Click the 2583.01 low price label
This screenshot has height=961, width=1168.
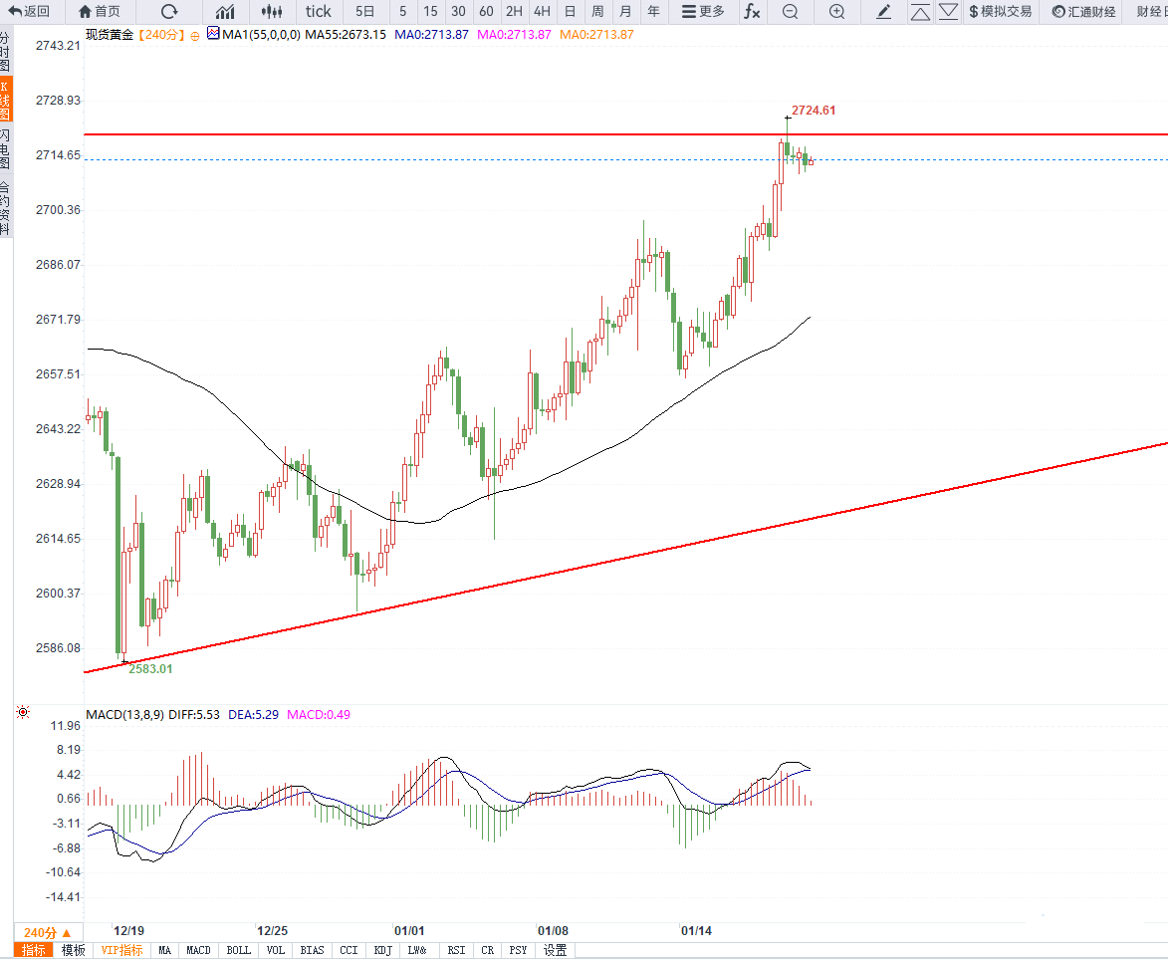pyautogui.click(x=150, y=669)
